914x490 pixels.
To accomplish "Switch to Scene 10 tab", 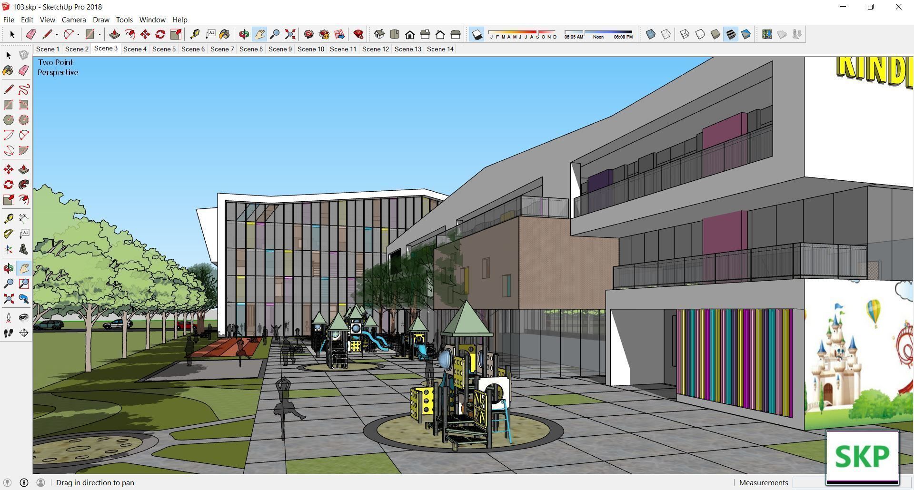I will pos(311,49).
